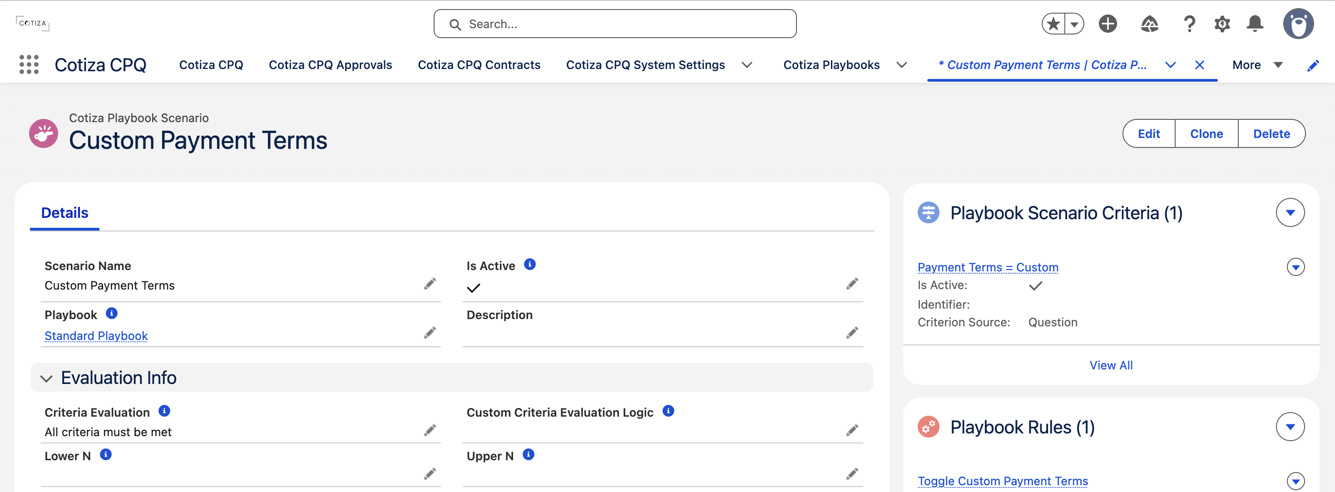This screenshot has width=1335, height=492.
Task: Open the favorites list dropdown arrow
Action: (1074, 24)
